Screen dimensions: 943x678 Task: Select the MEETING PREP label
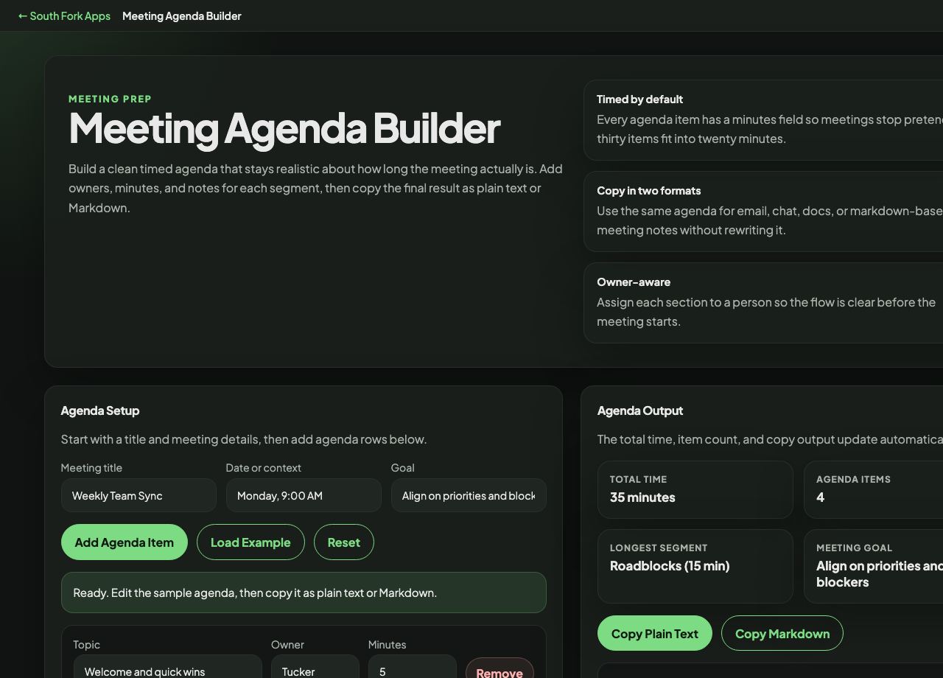[111, 99]
